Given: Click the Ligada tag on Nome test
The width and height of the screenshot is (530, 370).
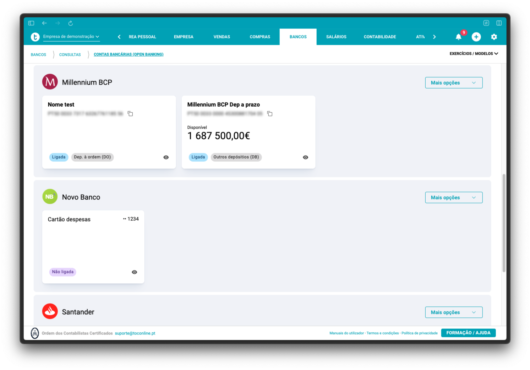Looking at the screenshot, I should tap(59, 157).
